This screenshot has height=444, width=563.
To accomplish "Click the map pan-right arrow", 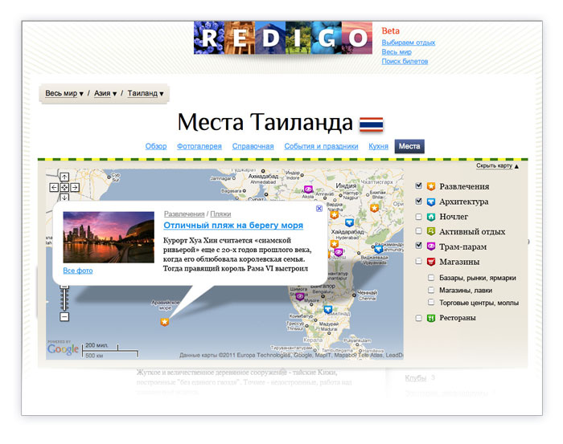I will [74, 188].
